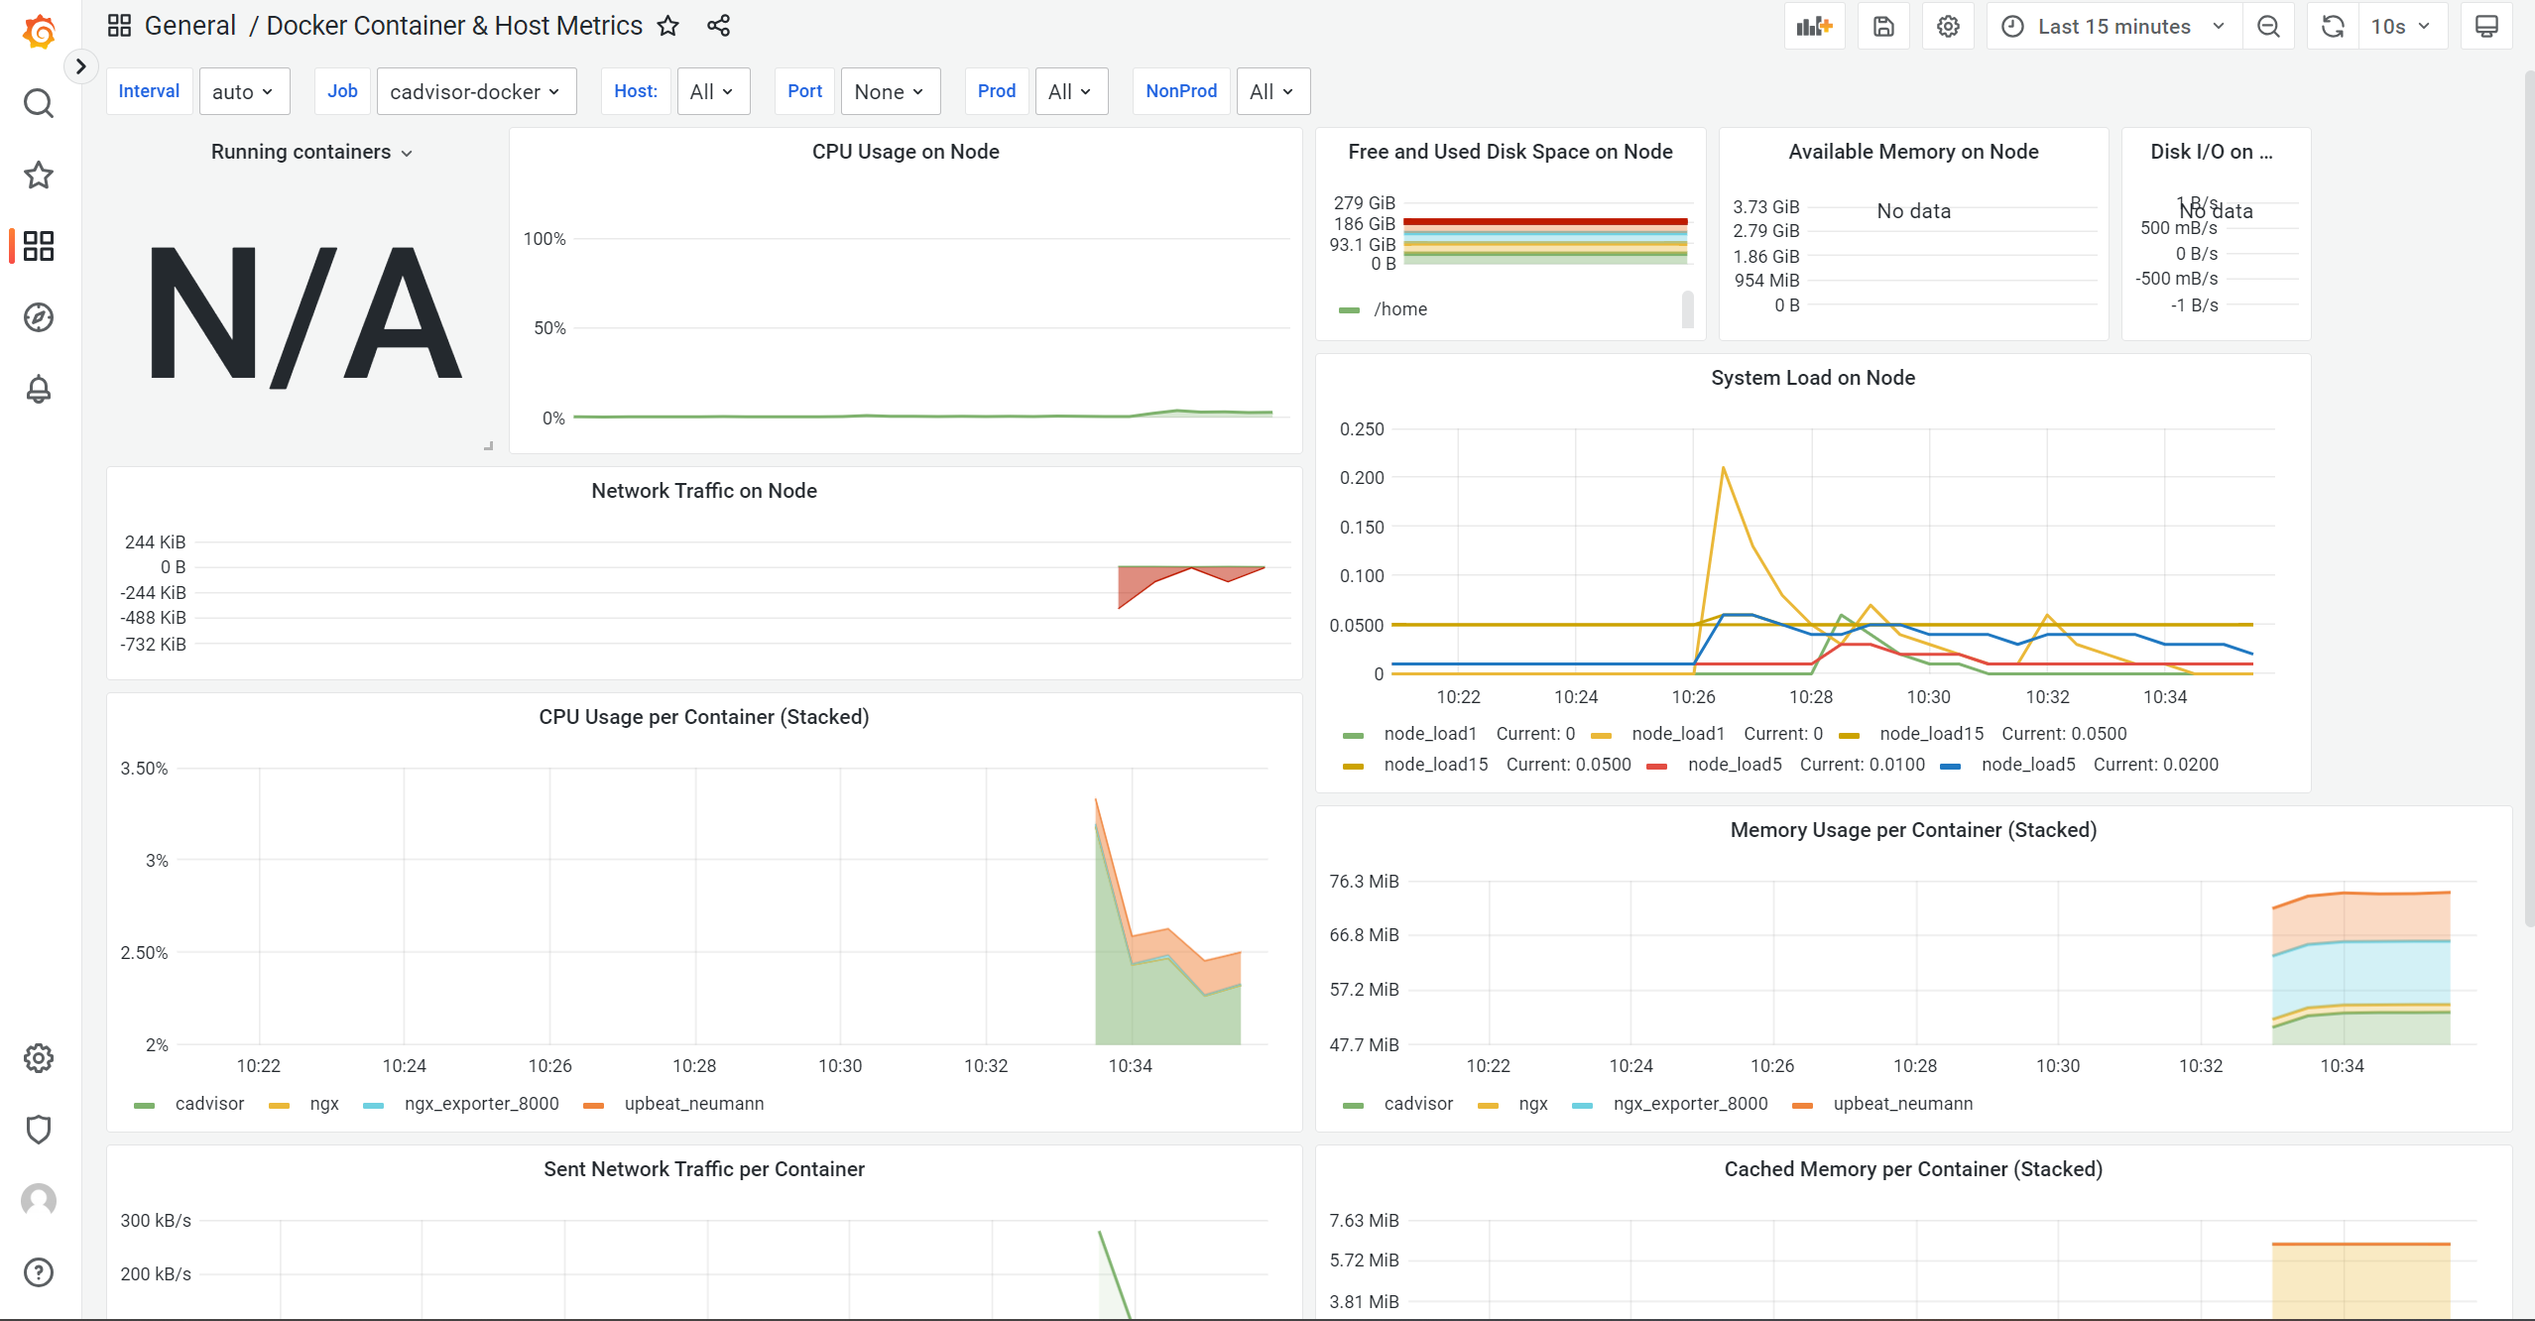Open Network Traffic on Node panel title
The width and height of the screenshot is (2535, 1321).
click(x=704, y=491)
